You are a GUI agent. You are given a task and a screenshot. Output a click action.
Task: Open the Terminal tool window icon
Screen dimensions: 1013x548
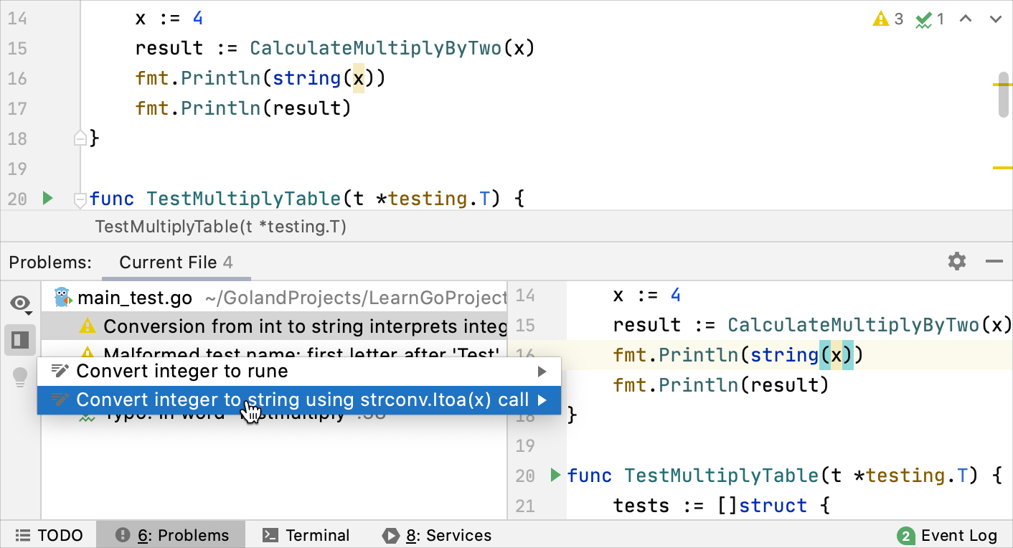[x=304, y=535]
